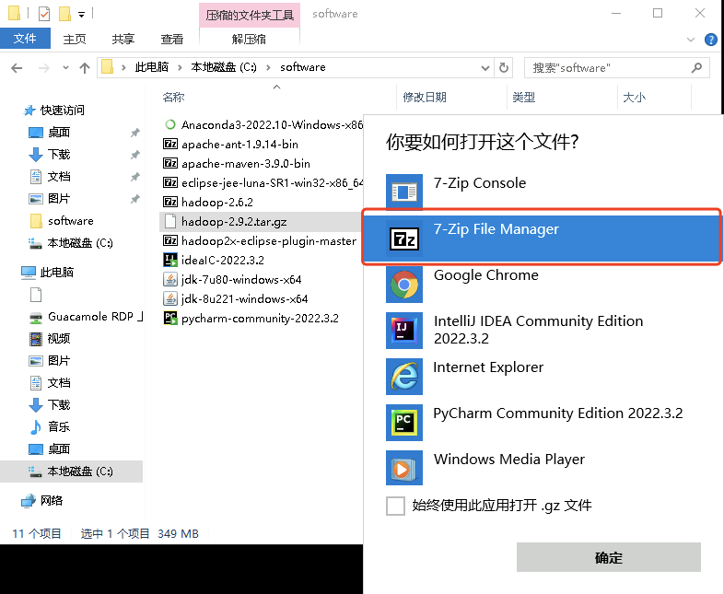Click the Anaconda3 installer file icon
Image resolution: width=724 pixels, height=594 pixels.
click(170, 124)
